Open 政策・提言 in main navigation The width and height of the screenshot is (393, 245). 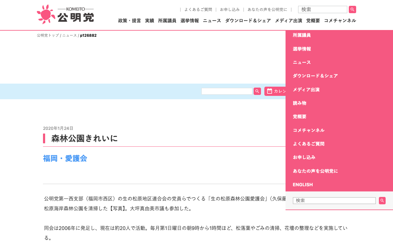pos(130,21)
